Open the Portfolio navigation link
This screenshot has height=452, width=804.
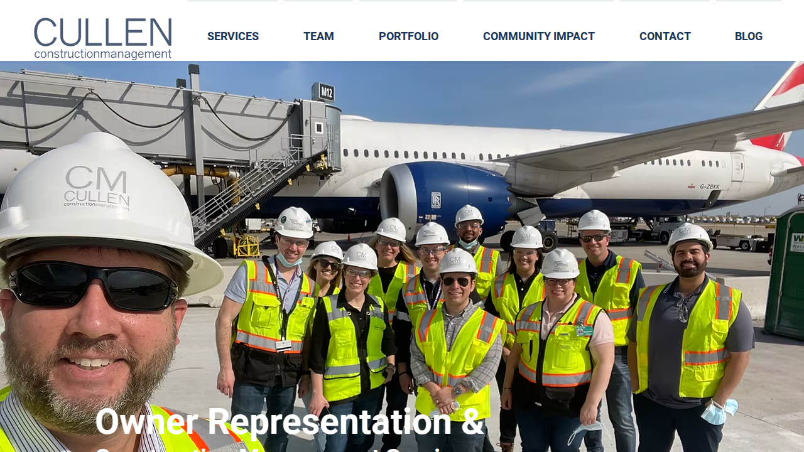coord(408,36)
